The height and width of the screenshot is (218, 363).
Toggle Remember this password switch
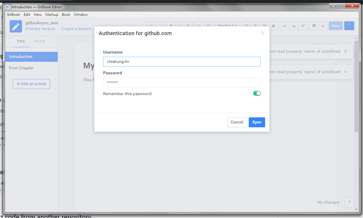pos(257,94)
